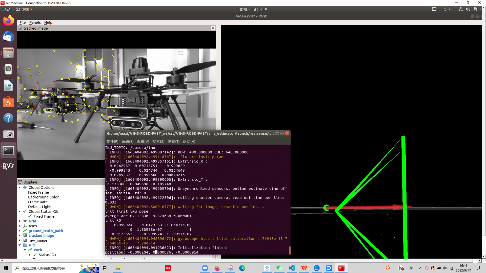Open Firefox from the Ubuntu dock
Screen dimensions: 486x273
[x=8, y=21]
